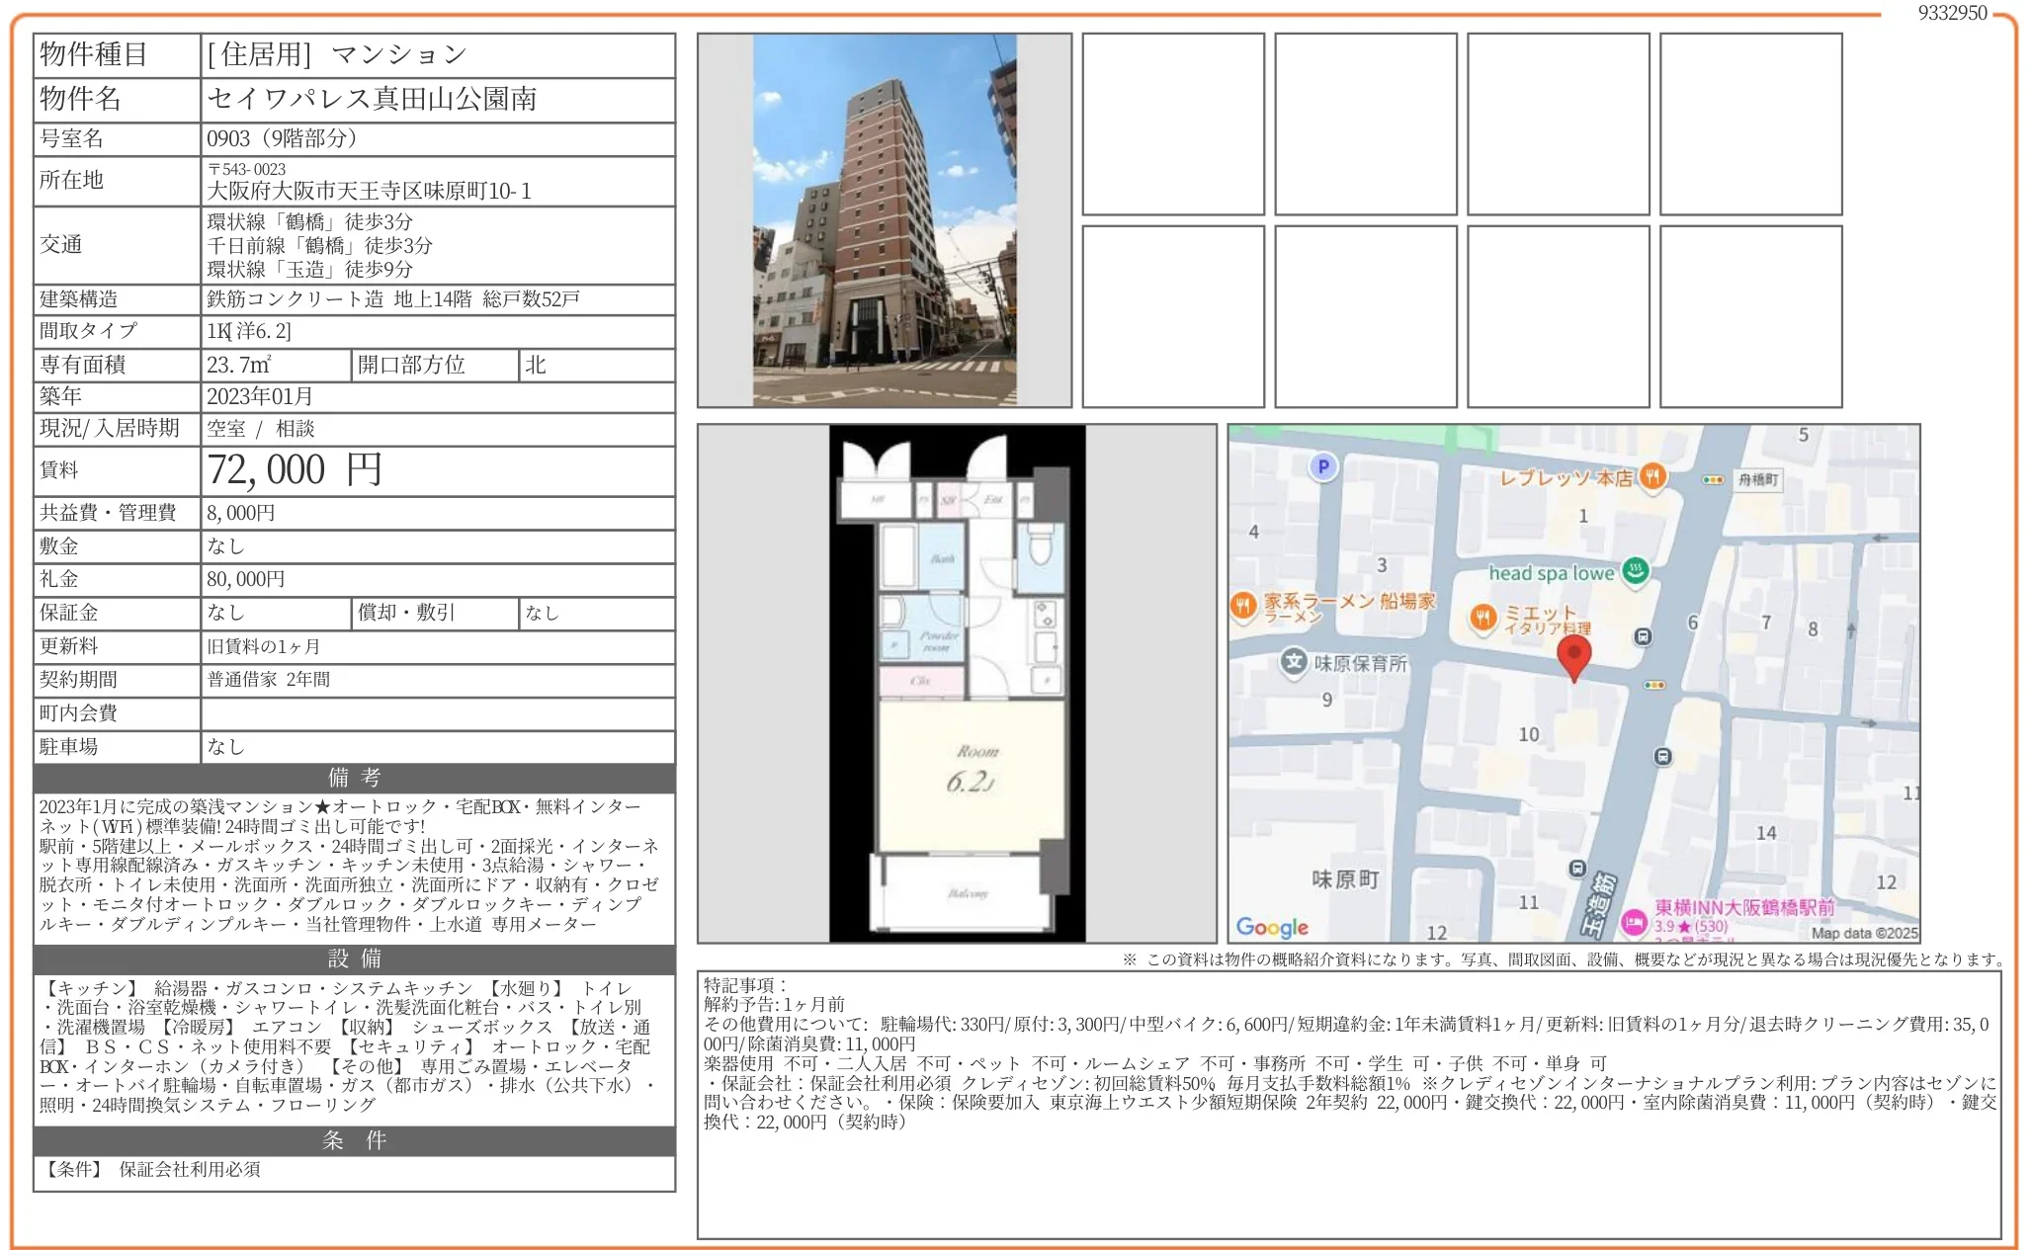
Task: Click the traffic light icon near 舟橋町
Action: pyautogui.click(x=1712, y=478)
